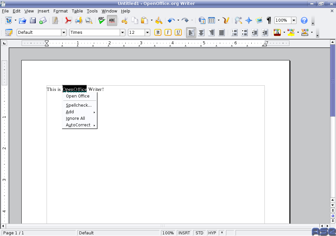Click Page 1 / 1 status field
The width and height of the screenshot is (336, 236).
[x=39, y=233]
